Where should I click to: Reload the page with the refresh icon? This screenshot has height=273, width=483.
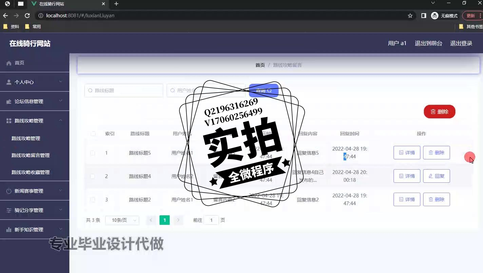tap(27, 16)
